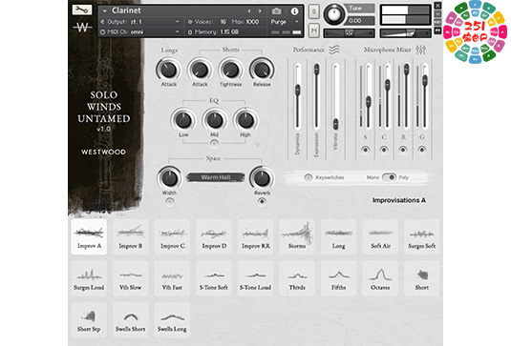The image size is (511, 346).
Task: Select the Swells Short articulation
Action: [130, 319]
